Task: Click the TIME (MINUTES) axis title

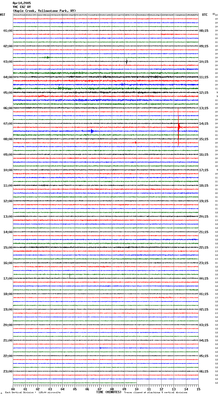Action: pyautogui.click(x=109, y=392)
